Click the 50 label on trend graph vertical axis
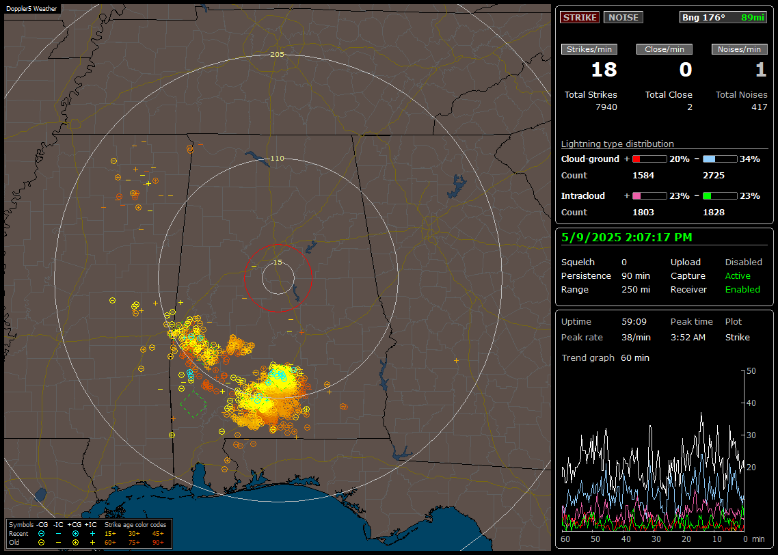The width and height of the screenshot is (778, 555). pyautogui.click(x=751, y=371)
